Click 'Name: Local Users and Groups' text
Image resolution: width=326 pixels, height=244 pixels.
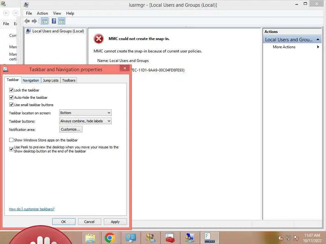pos(123,61)
